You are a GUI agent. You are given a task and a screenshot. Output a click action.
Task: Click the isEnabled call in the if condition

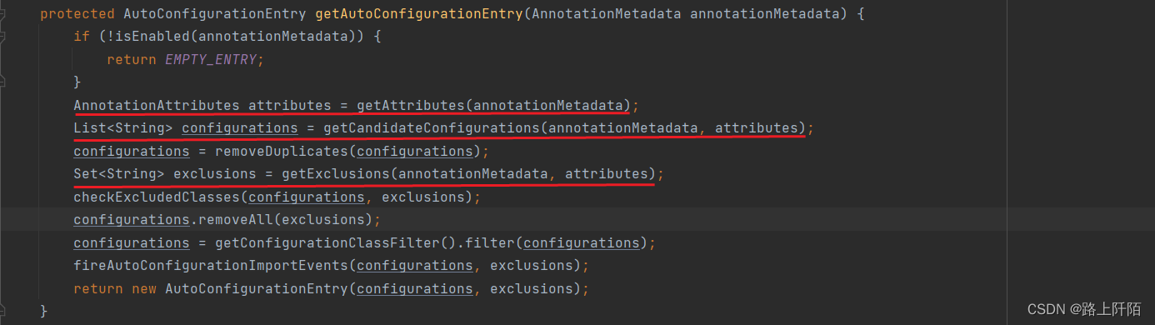[152, 37]
